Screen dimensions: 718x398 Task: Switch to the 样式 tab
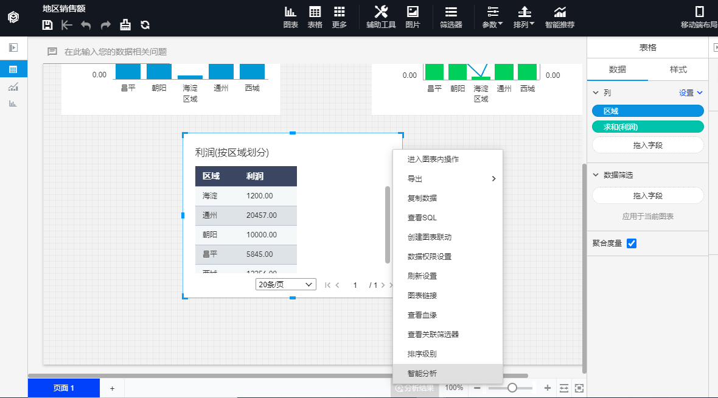tap(678, 69)
